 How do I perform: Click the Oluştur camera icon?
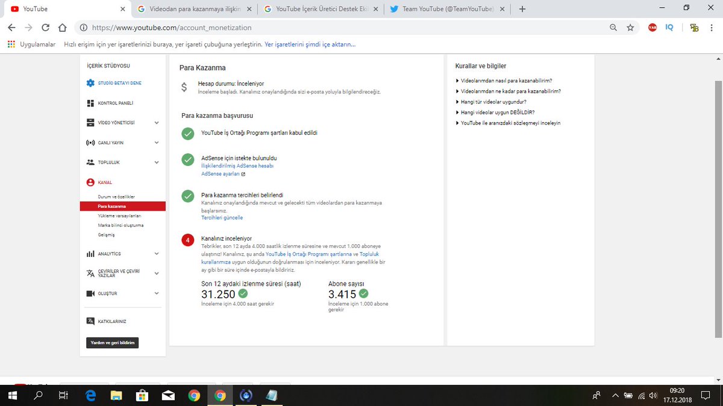[x=90, y=294]
